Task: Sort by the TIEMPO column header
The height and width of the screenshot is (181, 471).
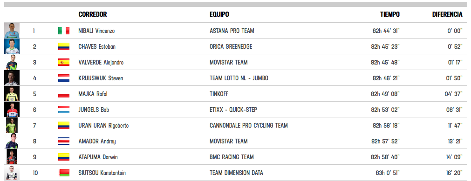Action: [390, 14]
